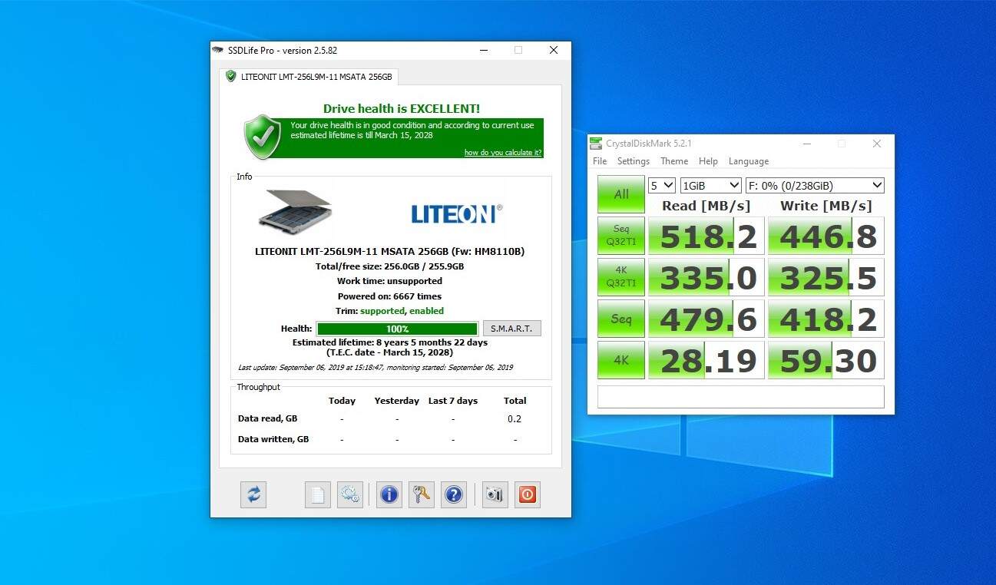Click the S.M.A.R.T. button

click(x=511, y=329)
